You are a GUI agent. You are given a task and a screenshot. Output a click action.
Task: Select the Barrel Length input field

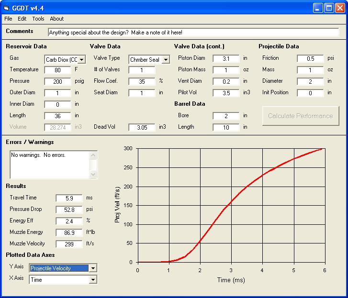coord(226,127)
